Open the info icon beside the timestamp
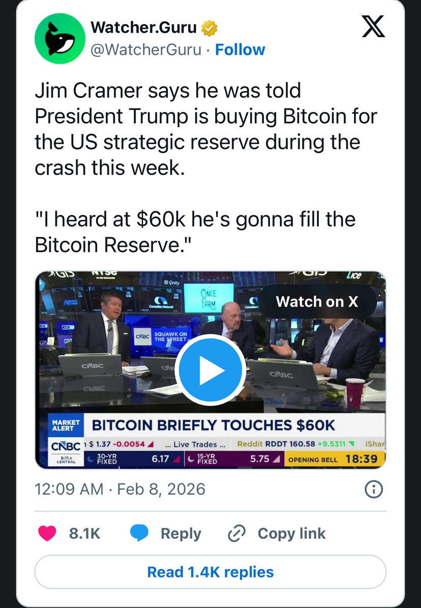Viewport: 421px width, 608px height. coord(374,489)
